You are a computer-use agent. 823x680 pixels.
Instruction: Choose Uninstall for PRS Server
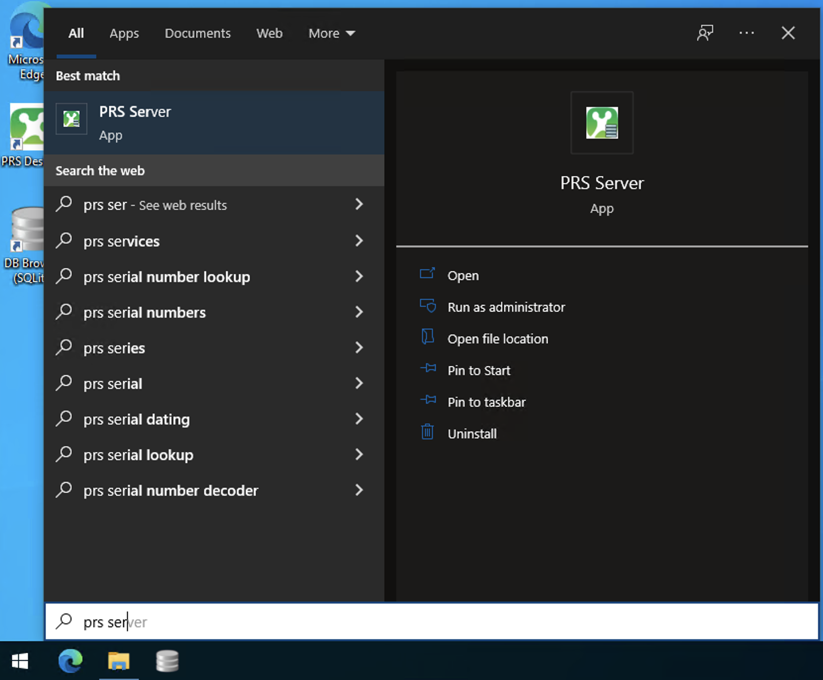472,434
